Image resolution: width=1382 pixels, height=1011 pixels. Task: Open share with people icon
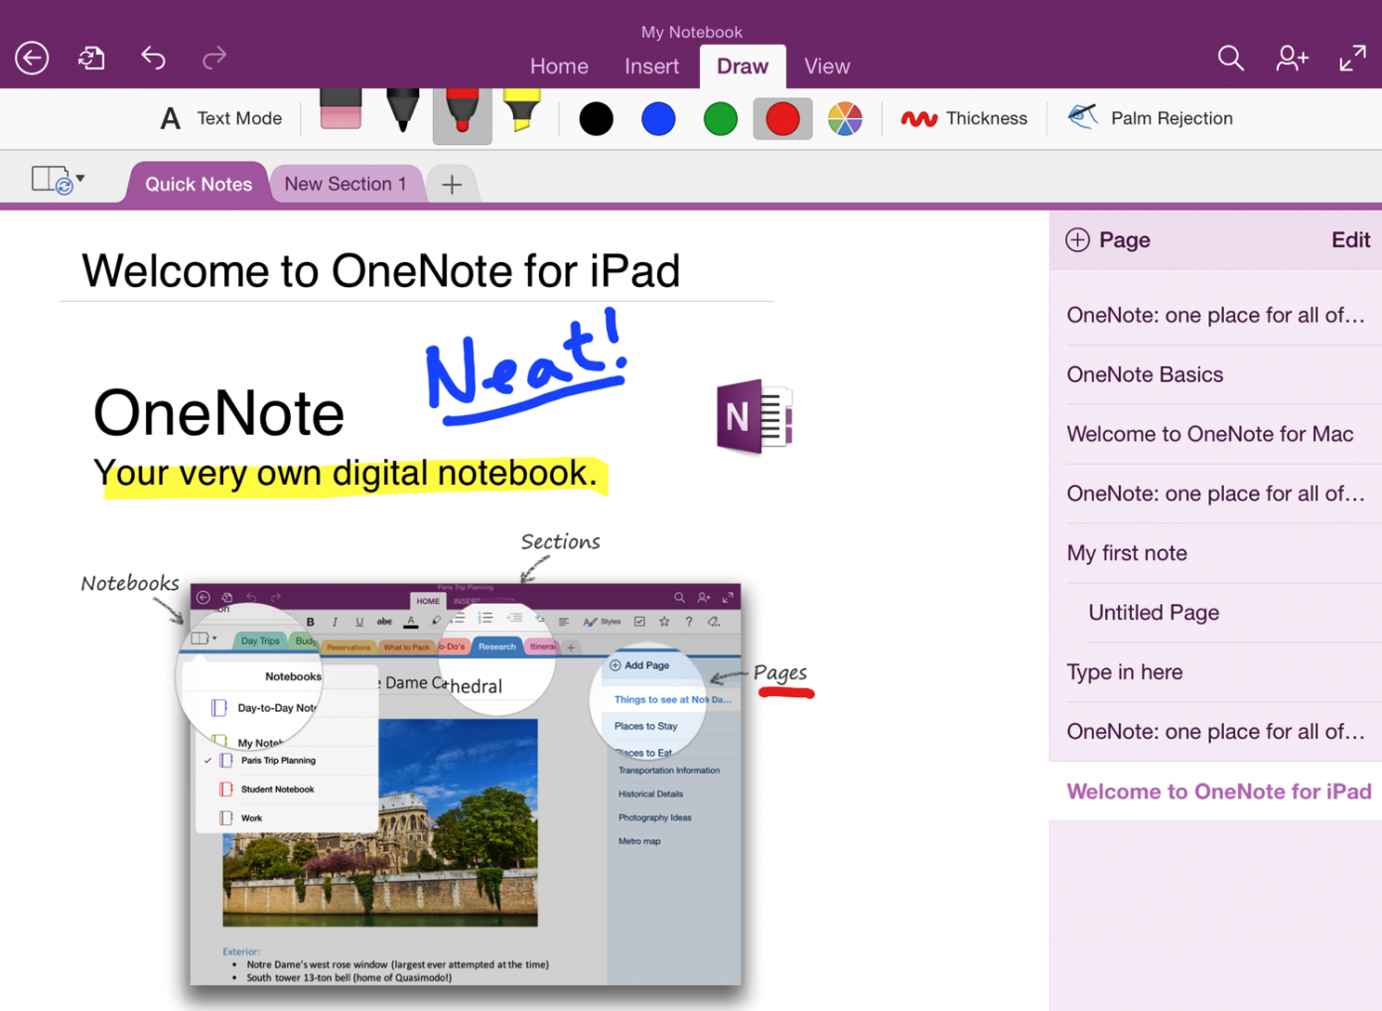pos(1292,59)
